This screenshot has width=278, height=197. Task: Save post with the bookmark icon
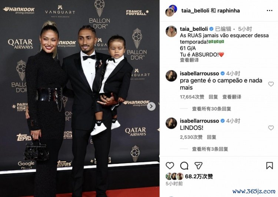269,166
